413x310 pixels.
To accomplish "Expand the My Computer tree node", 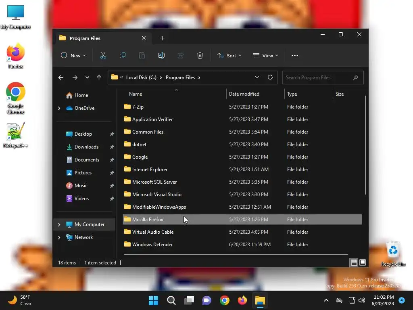I will click(59, 224).
